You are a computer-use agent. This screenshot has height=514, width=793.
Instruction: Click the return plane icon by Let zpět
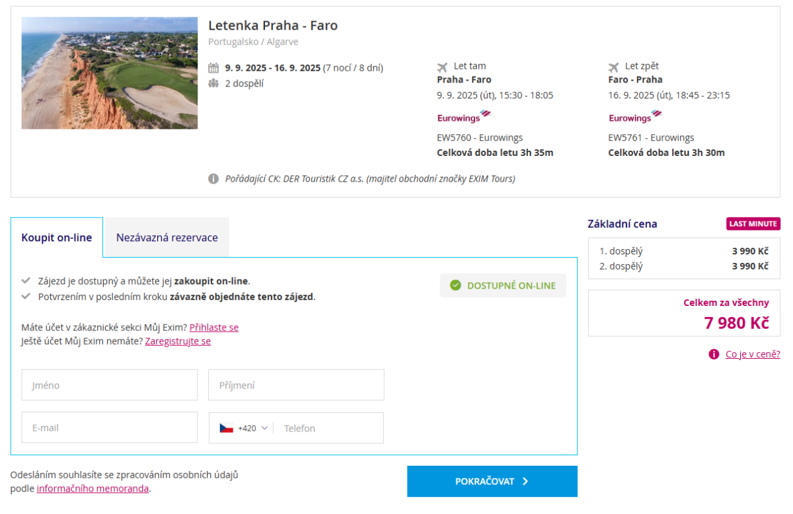tap(614, 67)
